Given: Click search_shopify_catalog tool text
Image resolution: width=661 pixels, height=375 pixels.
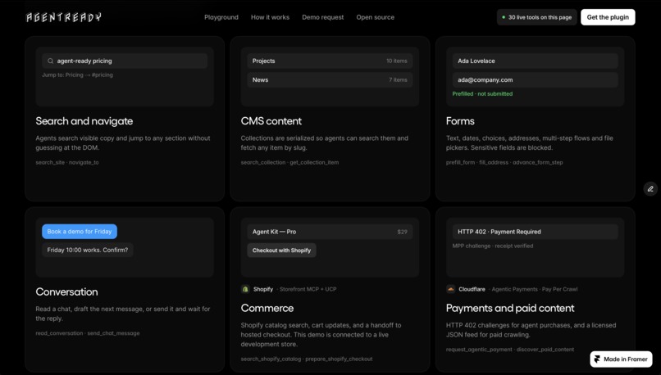Looking at the screenshot, I should tap(271, 359).
